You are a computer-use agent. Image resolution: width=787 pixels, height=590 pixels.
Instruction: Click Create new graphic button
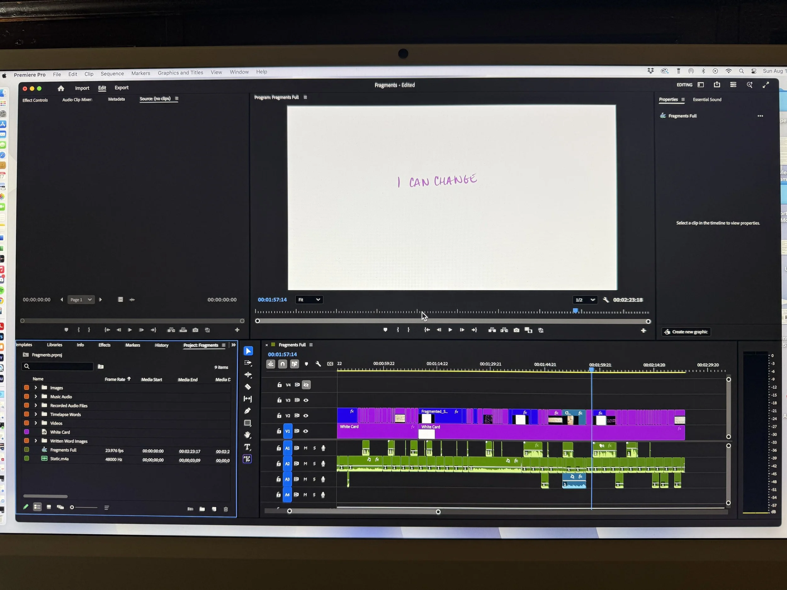coord(686,332)
